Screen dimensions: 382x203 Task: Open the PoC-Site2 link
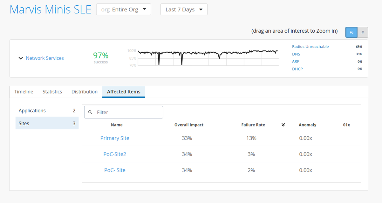(x=115, y=154)
